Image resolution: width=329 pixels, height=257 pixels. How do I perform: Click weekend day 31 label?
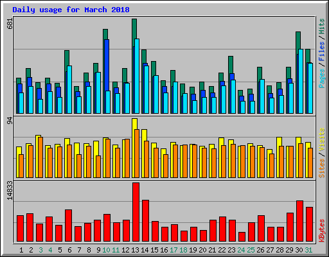click(x=308, y=250)
